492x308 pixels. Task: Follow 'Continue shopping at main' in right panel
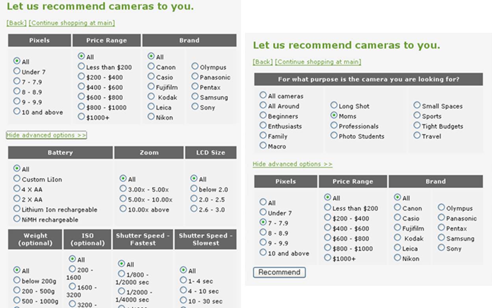point(318,62)
